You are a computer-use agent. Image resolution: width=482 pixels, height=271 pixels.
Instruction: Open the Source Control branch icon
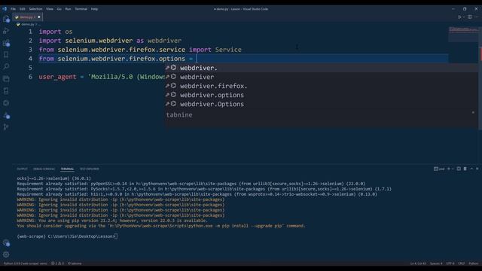click(x=6, y=126)
